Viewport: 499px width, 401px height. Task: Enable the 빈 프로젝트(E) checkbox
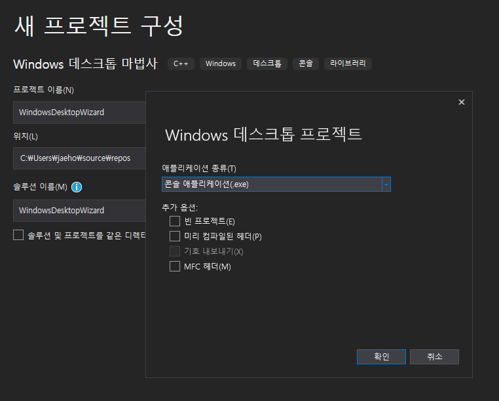click(x=175, y=221)
